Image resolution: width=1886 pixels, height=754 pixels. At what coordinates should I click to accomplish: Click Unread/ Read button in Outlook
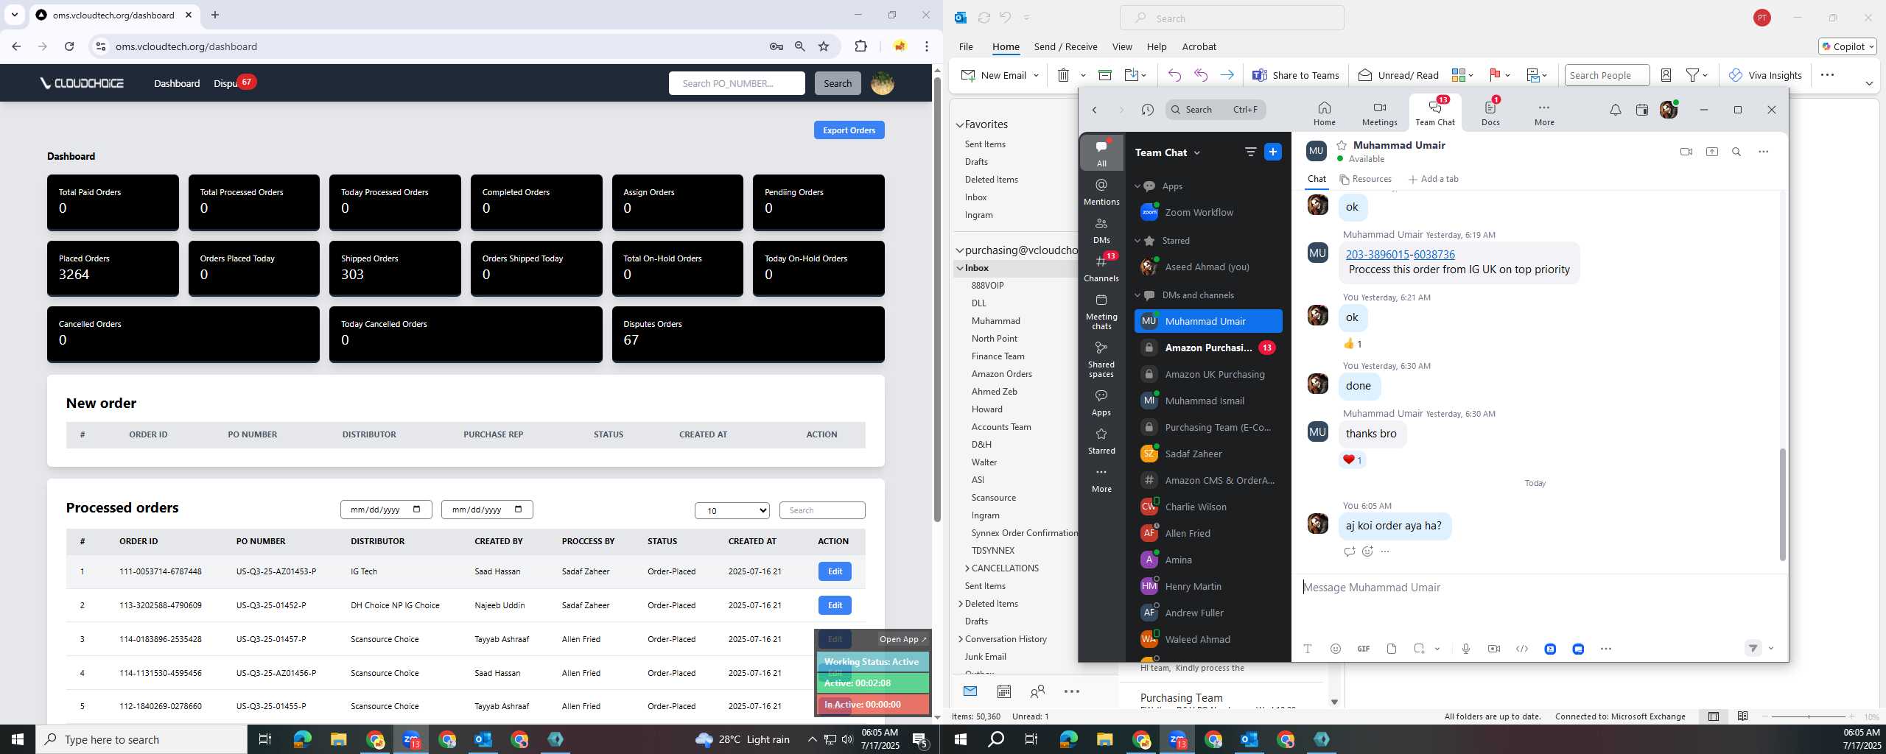point(1398,75)
